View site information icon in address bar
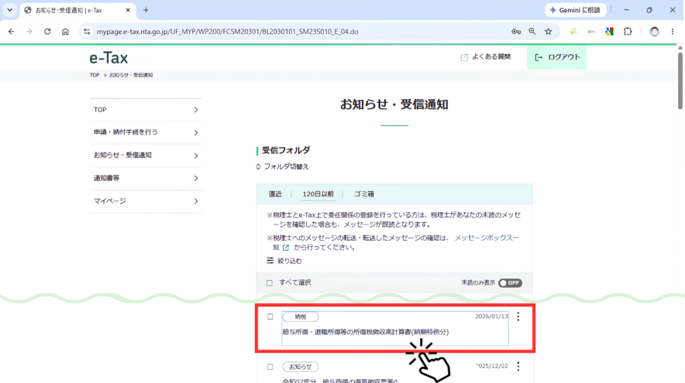This screenshot has height=383, width=685. pos(87,31)
